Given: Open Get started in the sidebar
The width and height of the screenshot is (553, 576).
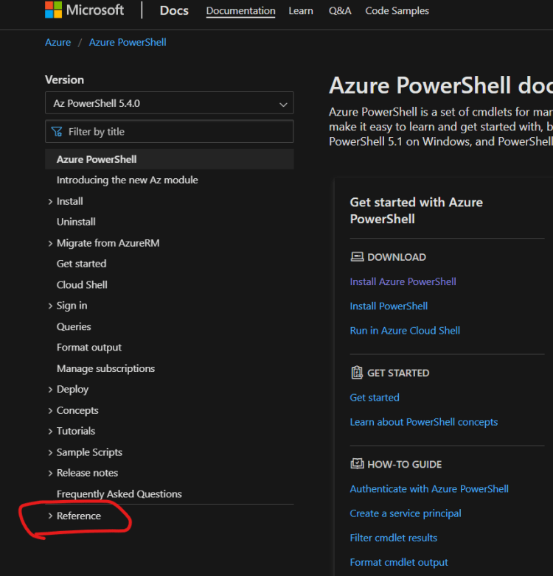Looking at the screenshot, I should (82, 264).
